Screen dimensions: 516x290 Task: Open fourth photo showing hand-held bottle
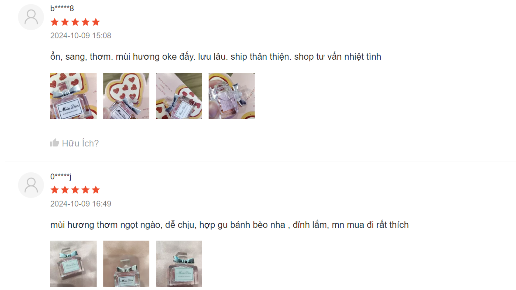[232, 96]
